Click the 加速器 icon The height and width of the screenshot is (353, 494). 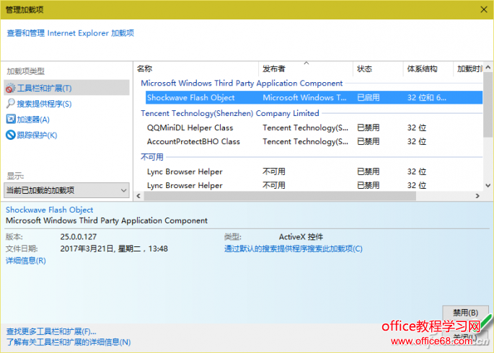pyautogui.click(x=10, y=120)
